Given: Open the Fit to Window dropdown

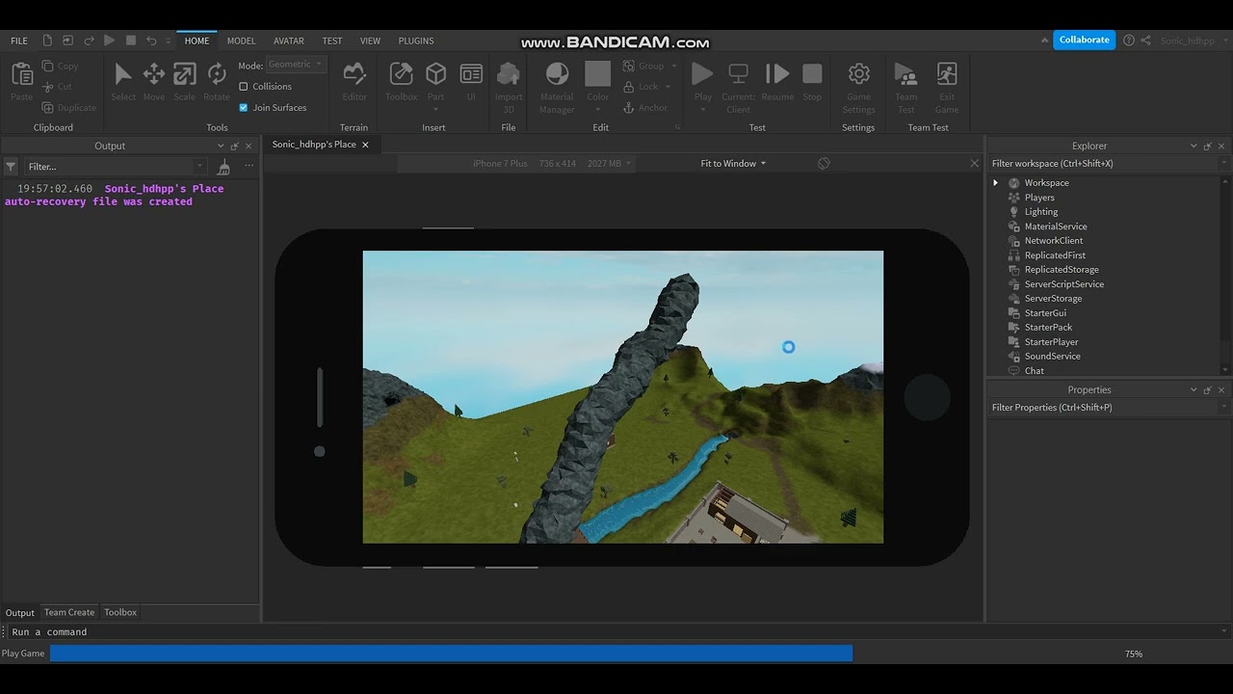Looking at the screenshot, I should (x=733, y=164).
